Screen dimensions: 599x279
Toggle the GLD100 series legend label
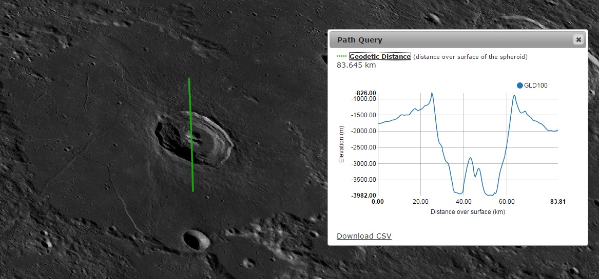pyautogui.click(x=535, y=85)
